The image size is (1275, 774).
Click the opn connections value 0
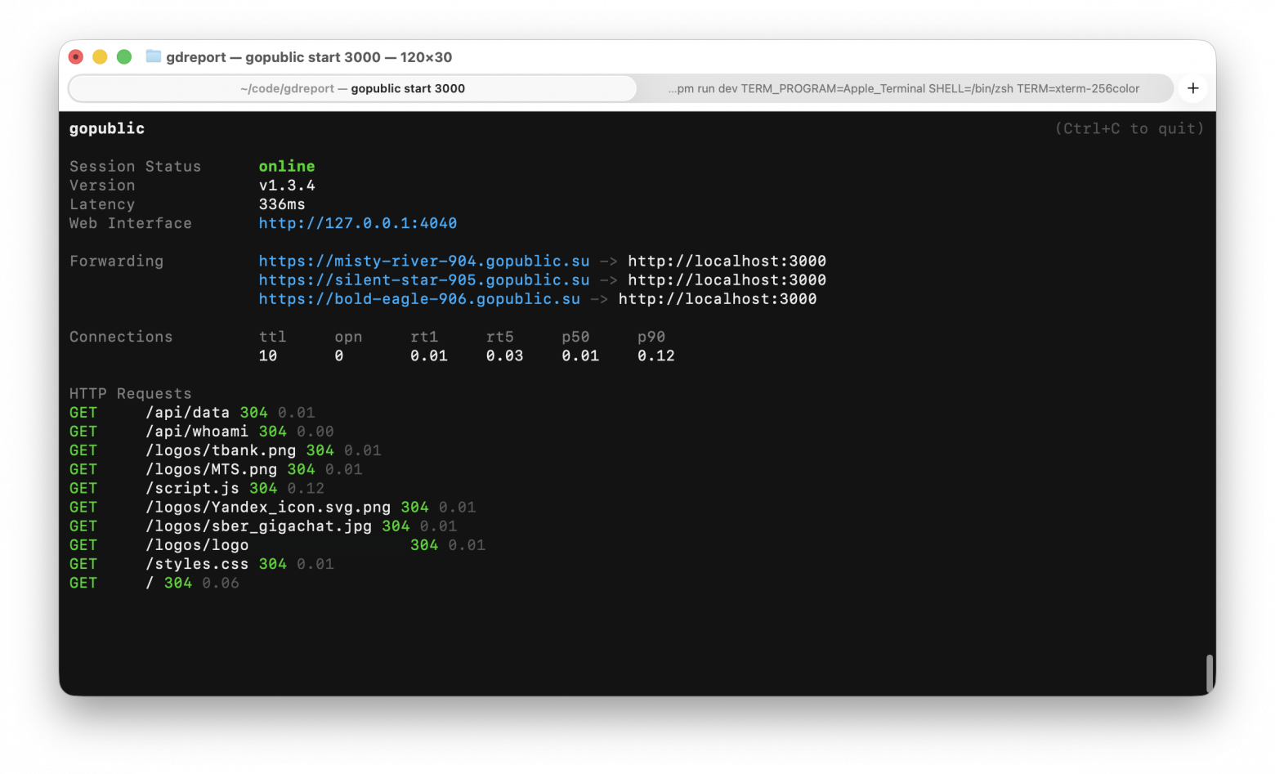[x=339, y=356]
